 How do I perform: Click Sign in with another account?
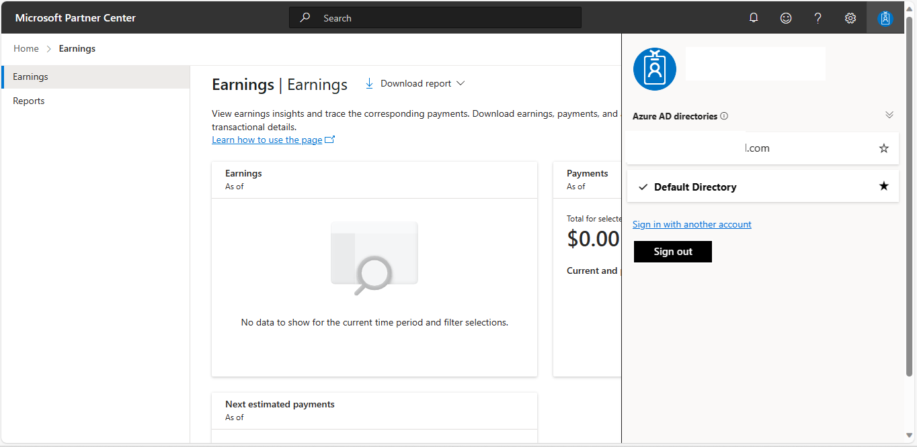coord(692,224)
